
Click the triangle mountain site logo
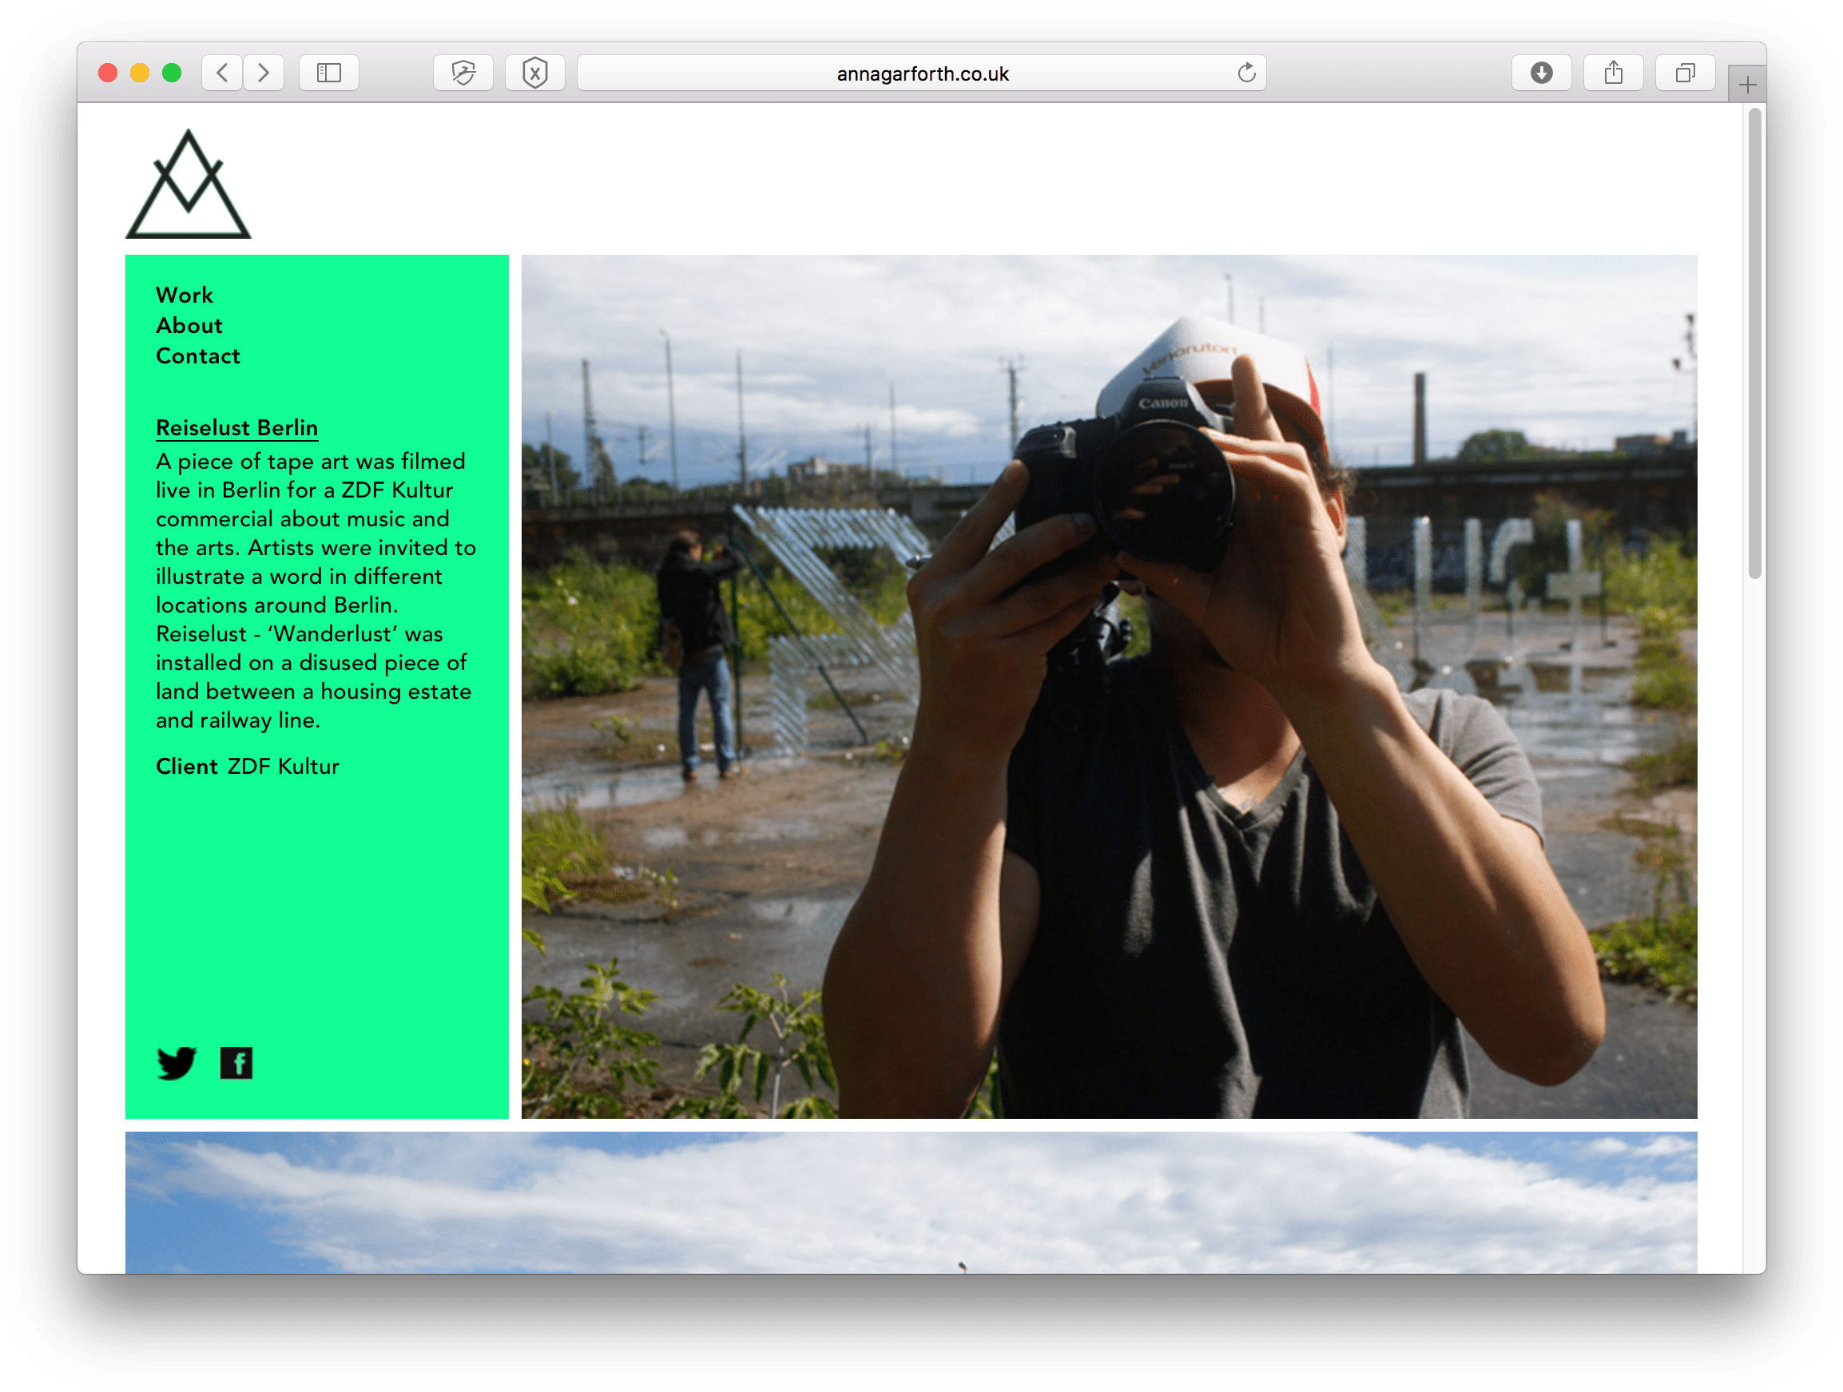tap(189, 184)
